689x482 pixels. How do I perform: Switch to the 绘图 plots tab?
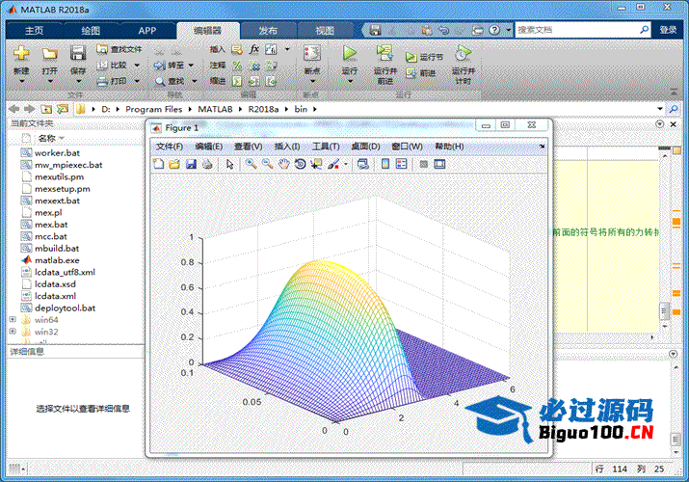[91, 30]
